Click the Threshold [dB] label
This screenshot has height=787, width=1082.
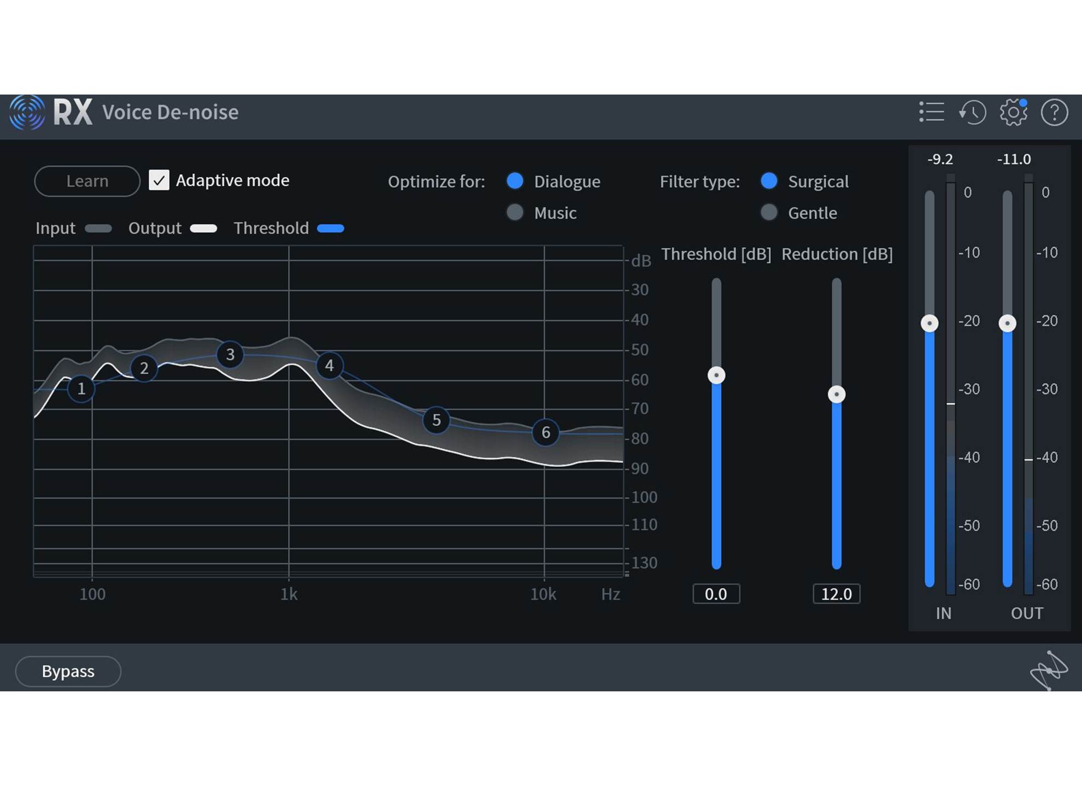pyautogui.click(x=716, y=254)
